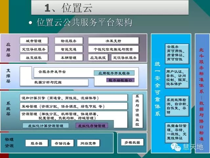
Task: Click the purple 程序编程接口 box
Action: coord(119,80)
